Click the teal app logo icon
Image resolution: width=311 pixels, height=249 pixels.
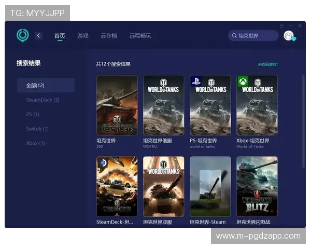pos(23,35)
